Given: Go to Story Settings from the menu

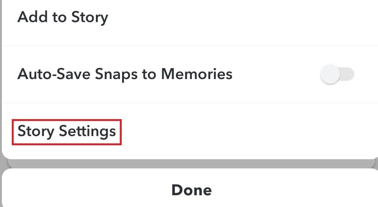Looking at the screenshot, I should point(67,131).
